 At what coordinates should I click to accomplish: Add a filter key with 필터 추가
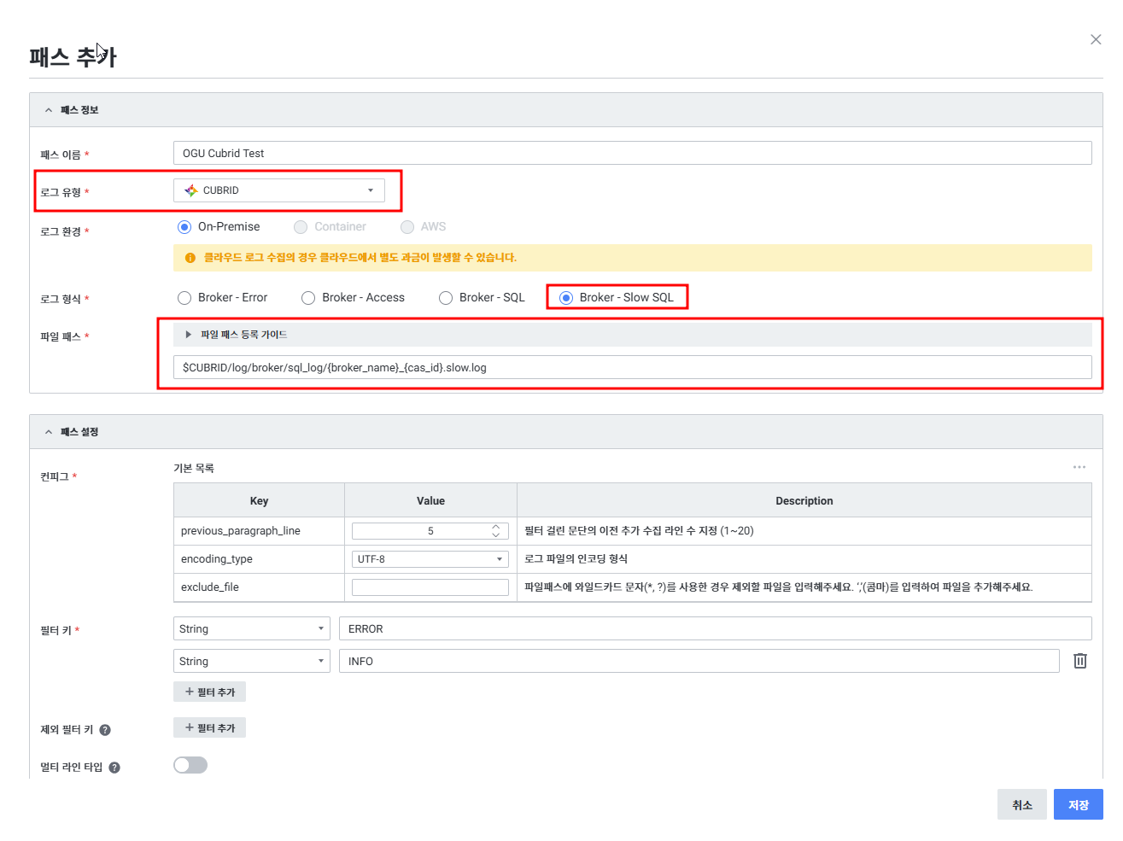click(x=209, y=692)
